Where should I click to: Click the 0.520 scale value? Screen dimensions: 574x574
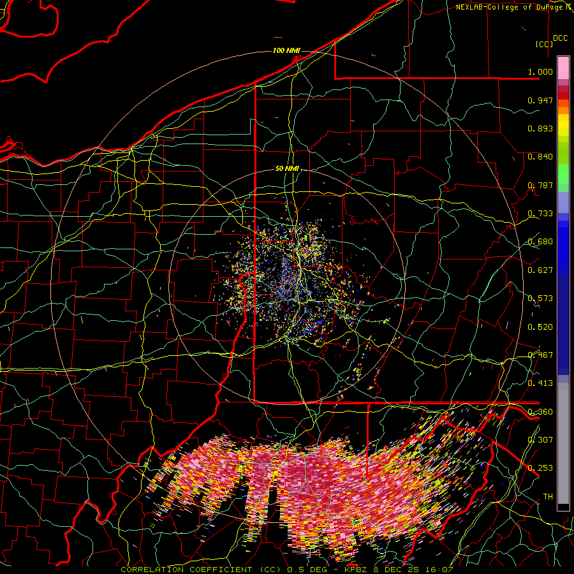pyautogui.click(x=540, y=327)
